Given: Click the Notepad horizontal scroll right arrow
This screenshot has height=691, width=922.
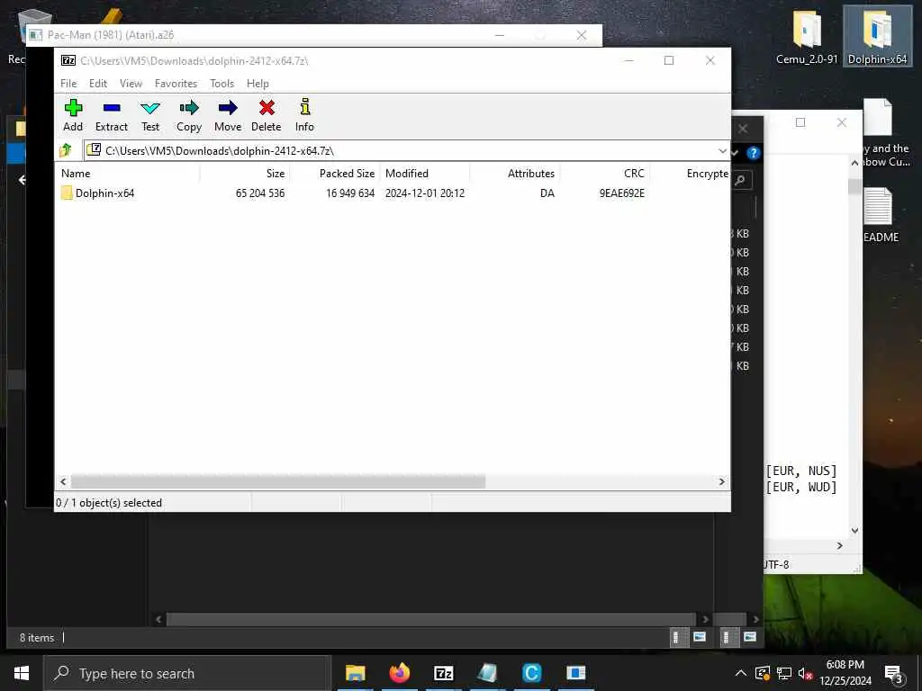Looking at the screenshot, I should (x=840, y=546).
